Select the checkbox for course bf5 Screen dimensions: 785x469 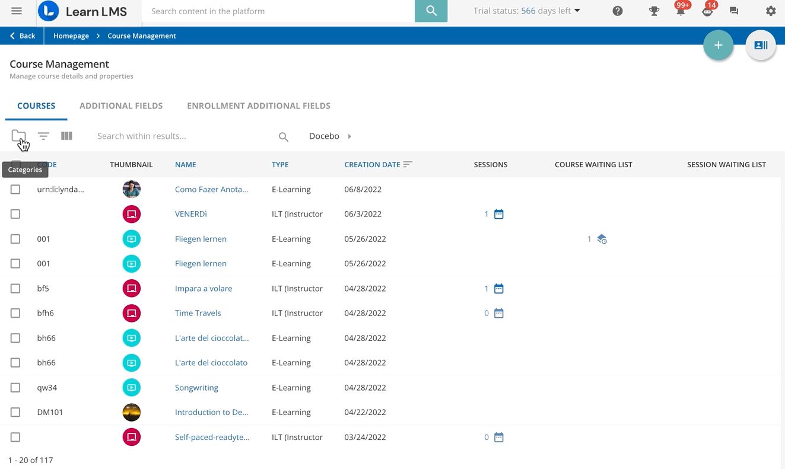pyautogui.click(x=15, y=288)
